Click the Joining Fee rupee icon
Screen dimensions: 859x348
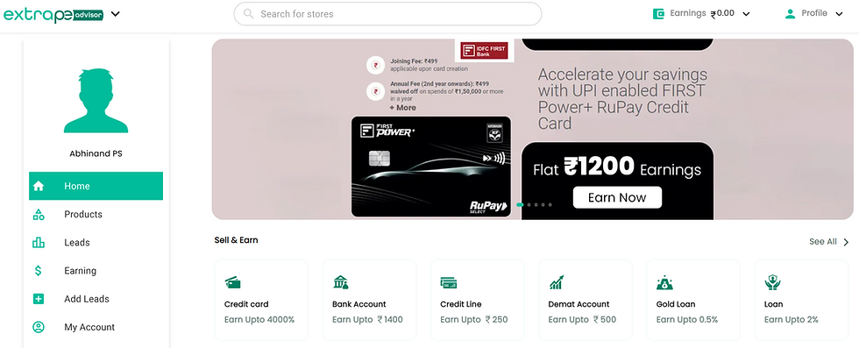(x=375, y=65)
